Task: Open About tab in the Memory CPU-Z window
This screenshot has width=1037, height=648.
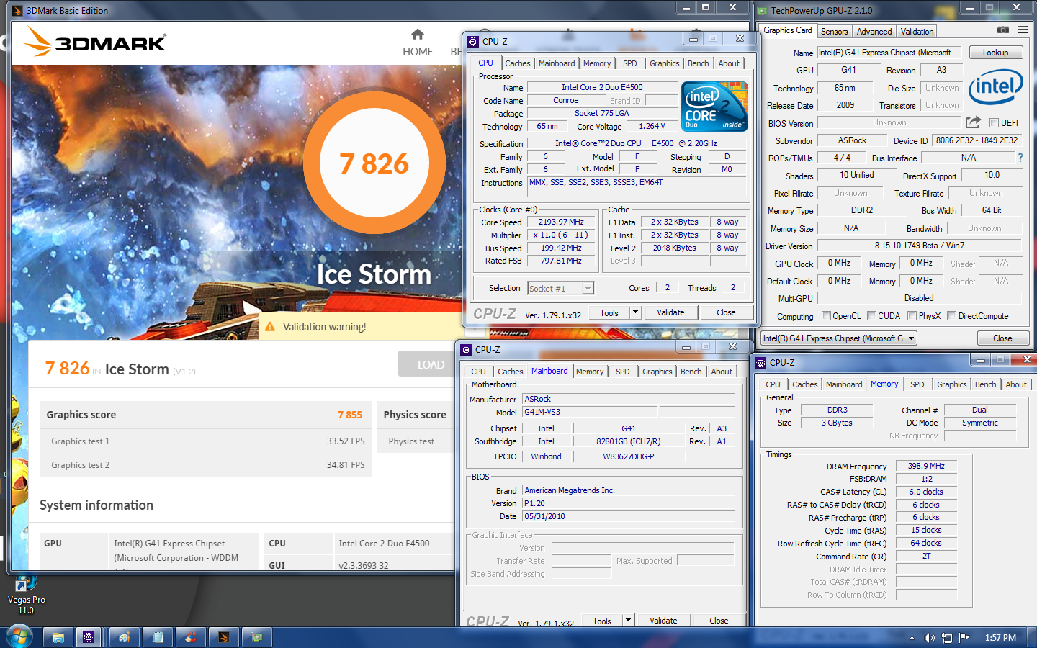Action: pos(1016,384)
